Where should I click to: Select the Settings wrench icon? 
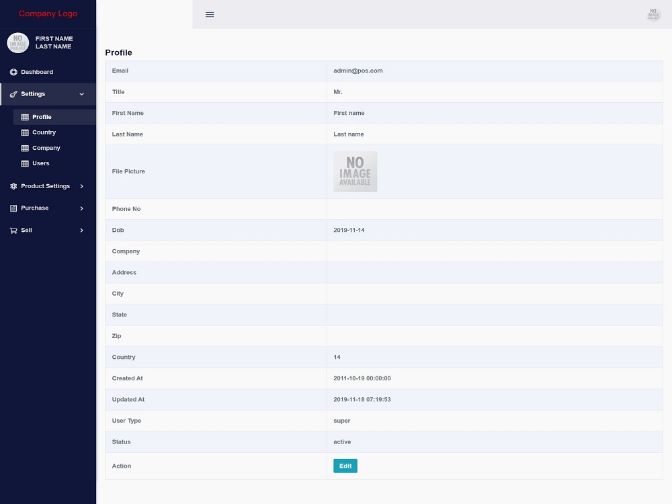pos(12,94)
